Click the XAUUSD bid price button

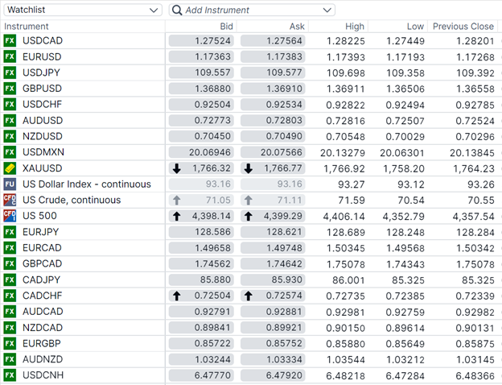point(201,168)
